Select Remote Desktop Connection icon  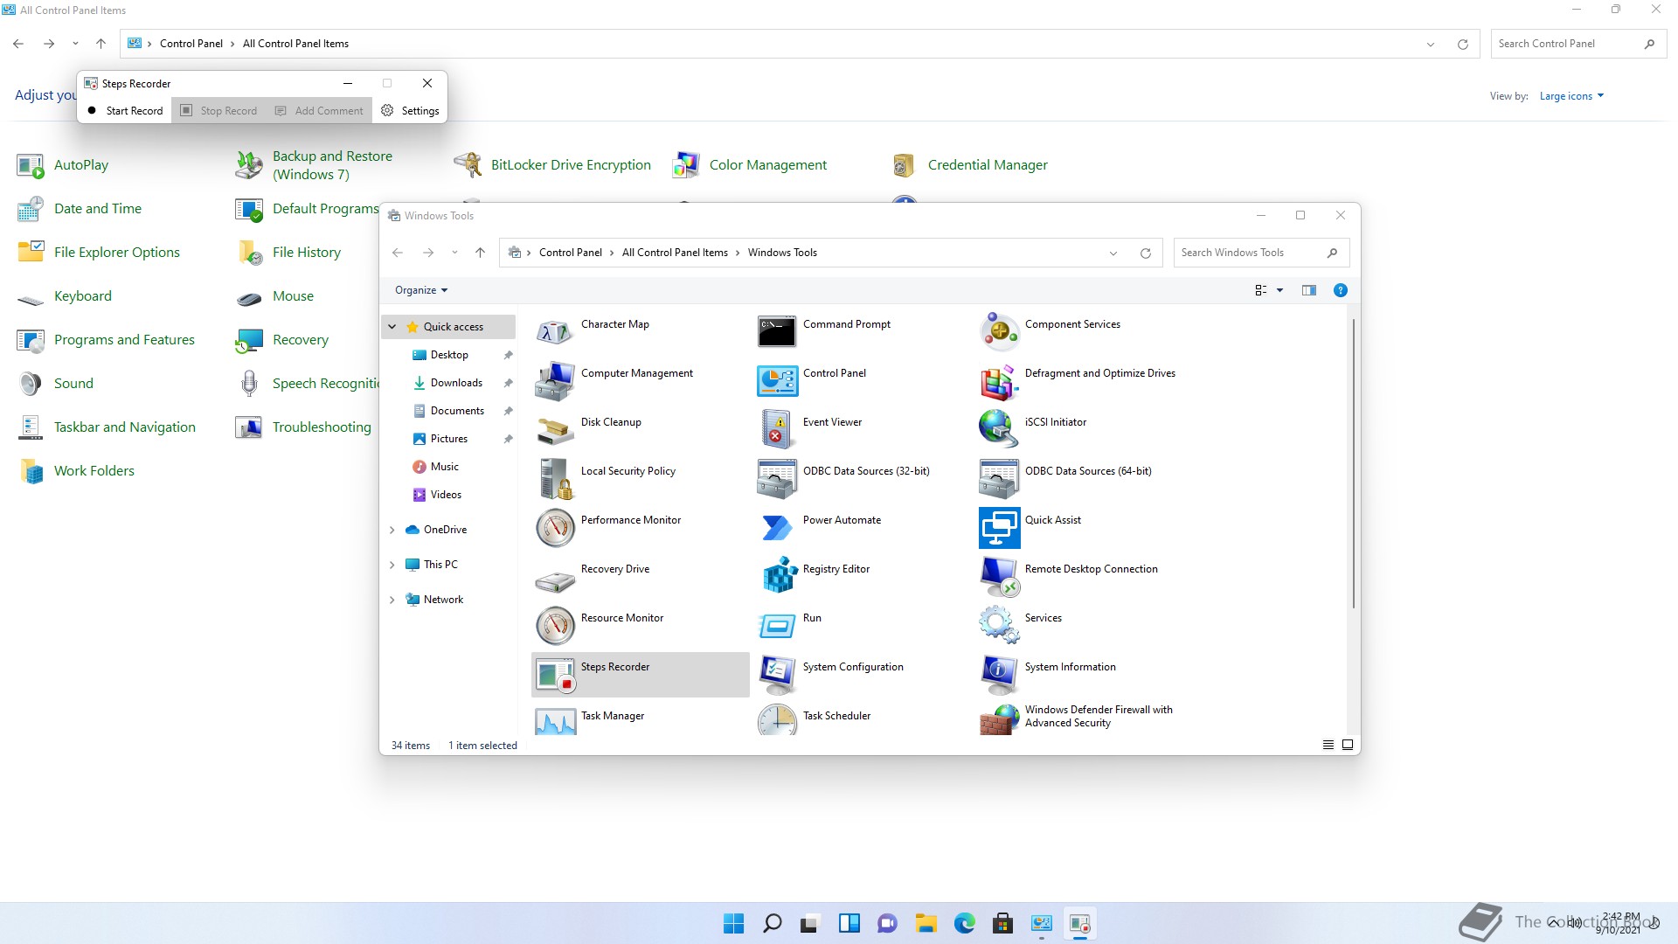(x=999, y=576)
